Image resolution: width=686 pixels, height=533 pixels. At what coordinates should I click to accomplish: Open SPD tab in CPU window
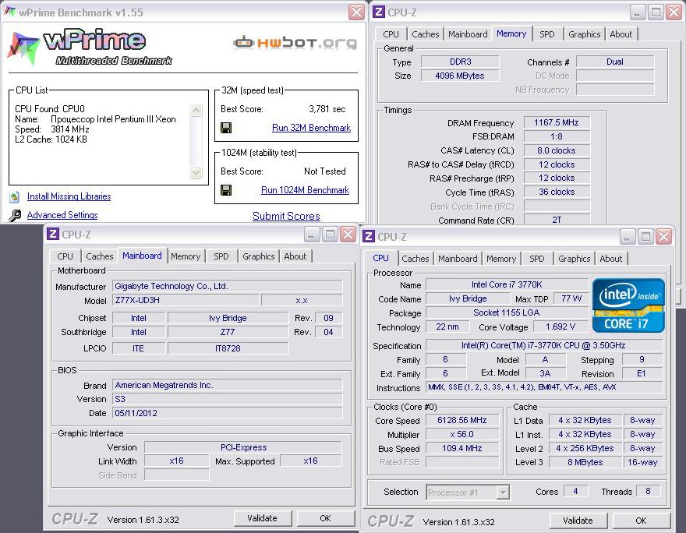click(x=537, y=259)
